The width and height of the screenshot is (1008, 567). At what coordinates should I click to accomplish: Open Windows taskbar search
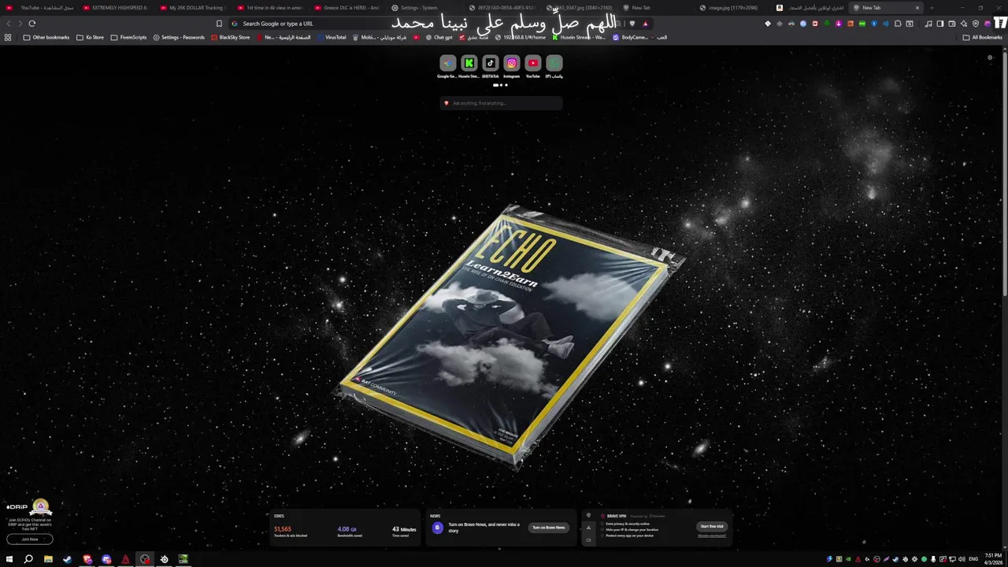28,559
